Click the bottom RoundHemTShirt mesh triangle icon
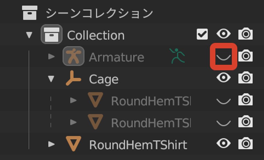The width and height of the screenshot is (264, 160). click(x=73, y=144)
